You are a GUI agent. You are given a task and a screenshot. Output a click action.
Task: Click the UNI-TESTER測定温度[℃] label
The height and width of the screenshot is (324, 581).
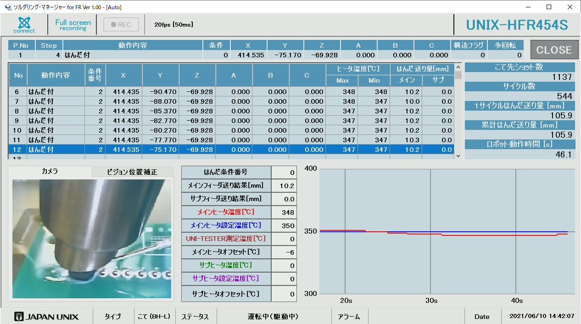coord(226,239)
